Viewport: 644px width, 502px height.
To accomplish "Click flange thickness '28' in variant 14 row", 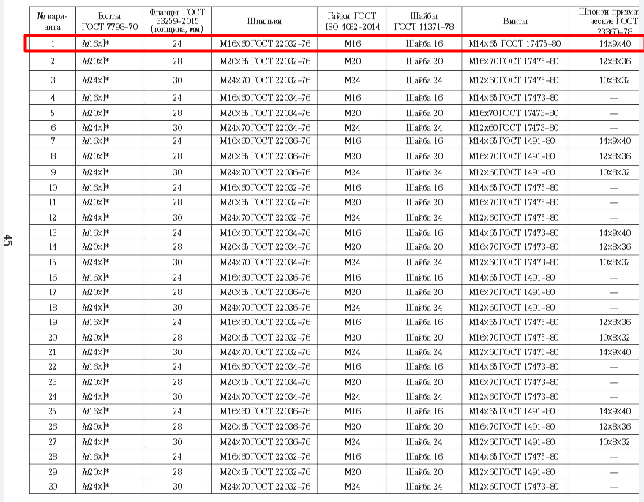I will tap(177, 247).
